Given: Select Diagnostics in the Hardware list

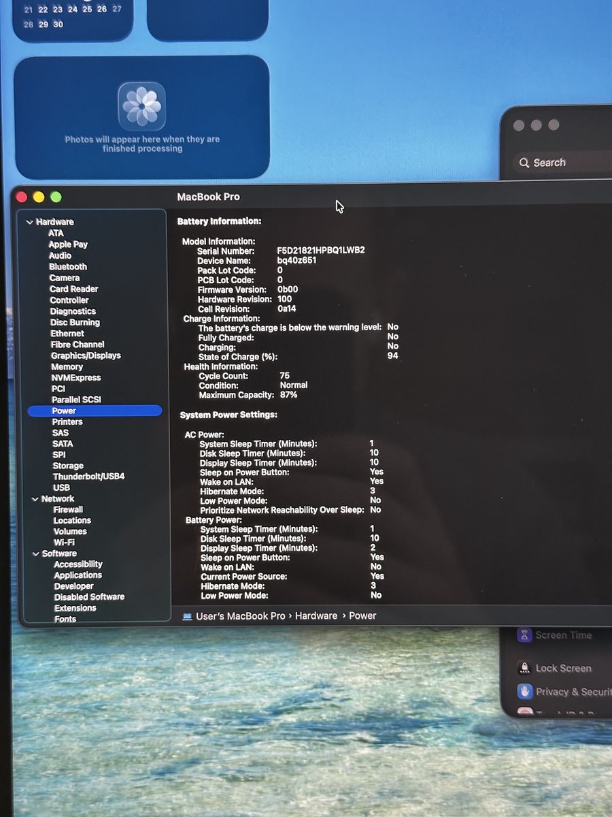Looking at the screenshot, I should [73, 311].
